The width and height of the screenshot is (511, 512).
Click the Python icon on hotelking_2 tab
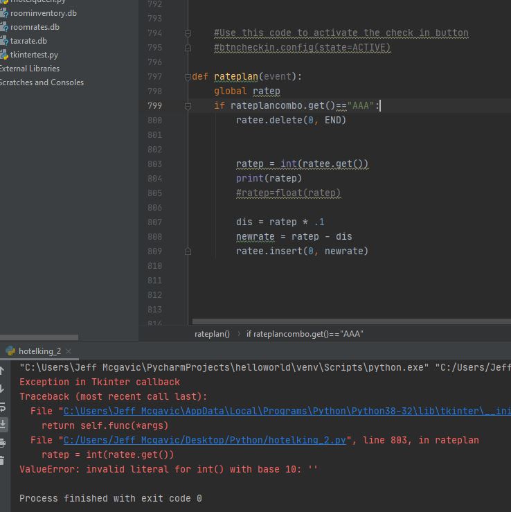[10, 351]
